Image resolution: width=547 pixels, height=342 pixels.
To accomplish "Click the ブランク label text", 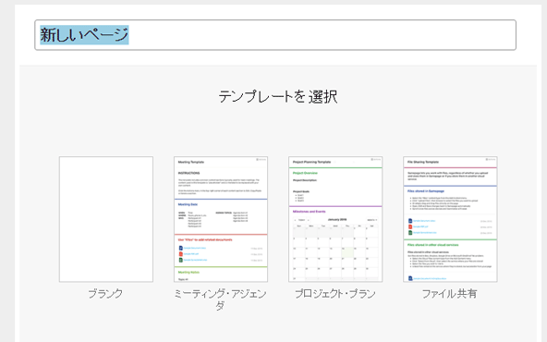I will 105,294.
